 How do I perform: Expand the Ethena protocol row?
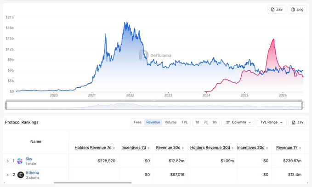7,175
